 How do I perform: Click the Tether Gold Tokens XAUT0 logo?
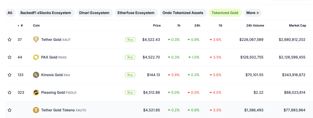coord(36,110)
